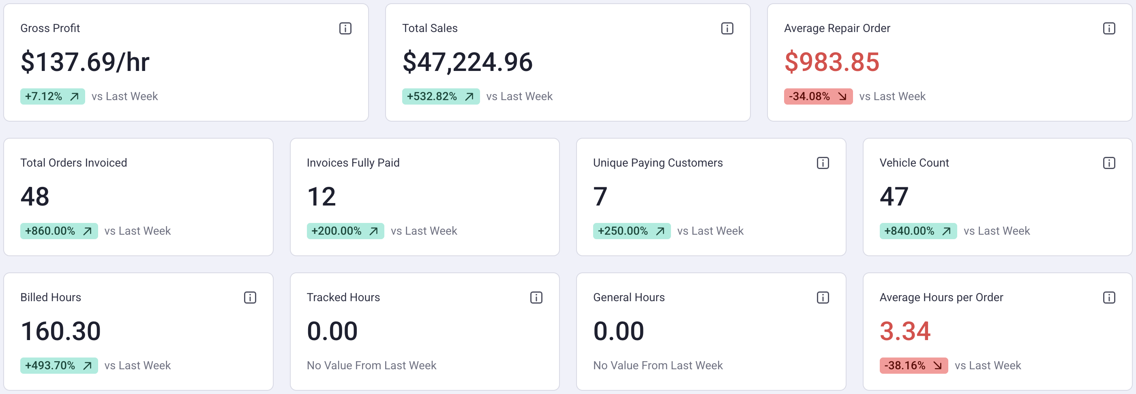This screenshot has height=394, width=1136.
Task: Select the Billed Hours value 160.30
Action: [61, 331]
